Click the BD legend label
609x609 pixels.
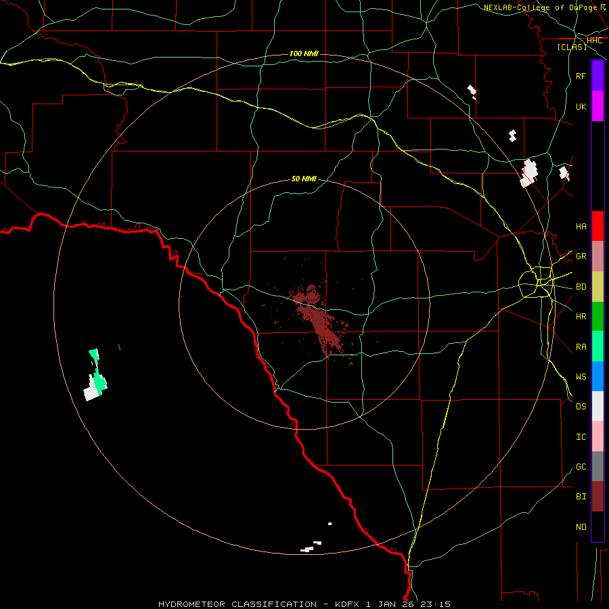click(x=581, y=287)
